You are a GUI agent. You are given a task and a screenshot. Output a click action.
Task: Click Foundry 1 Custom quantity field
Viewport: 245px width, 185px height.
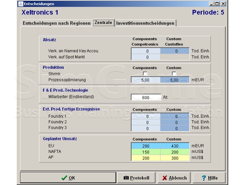pos(175,116)
